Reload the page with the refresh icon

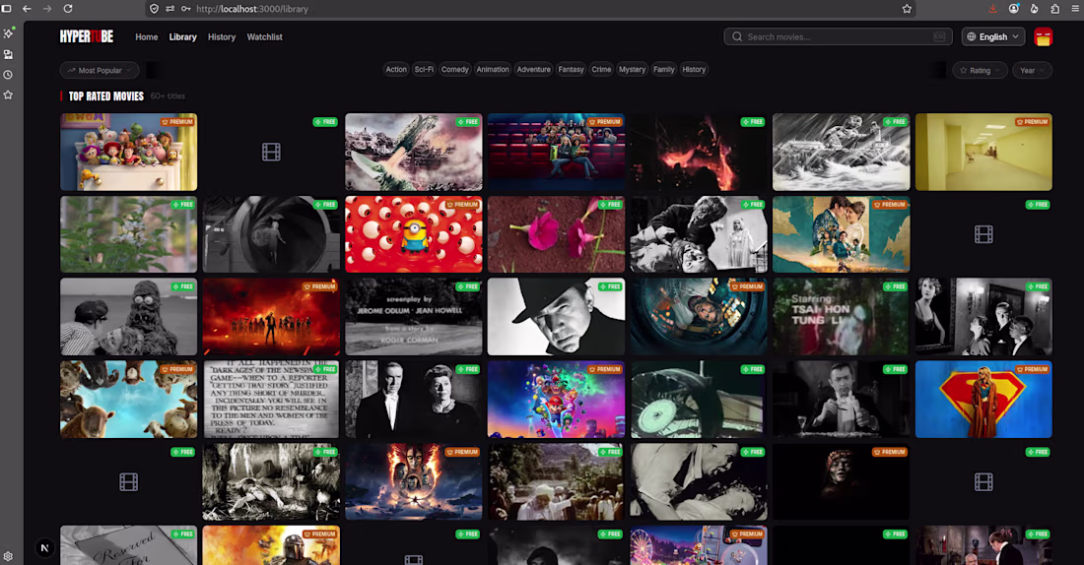[68, 9]
